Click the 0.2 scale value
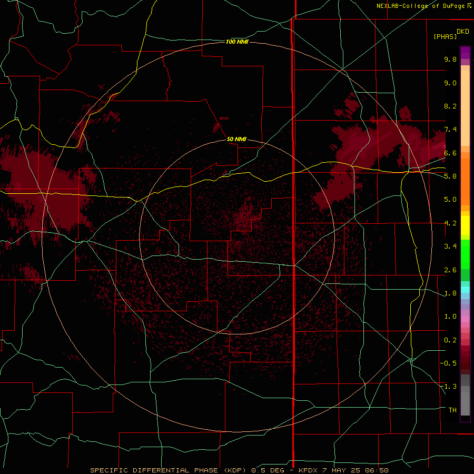This screenshot has width=474, height=474. [x=450, y=340]
